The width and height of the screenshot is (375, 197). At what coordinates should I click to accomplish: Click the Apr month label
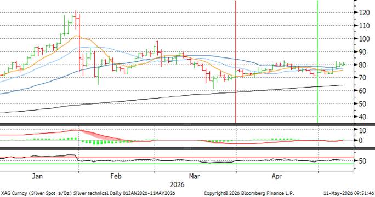tap(277, 176)
